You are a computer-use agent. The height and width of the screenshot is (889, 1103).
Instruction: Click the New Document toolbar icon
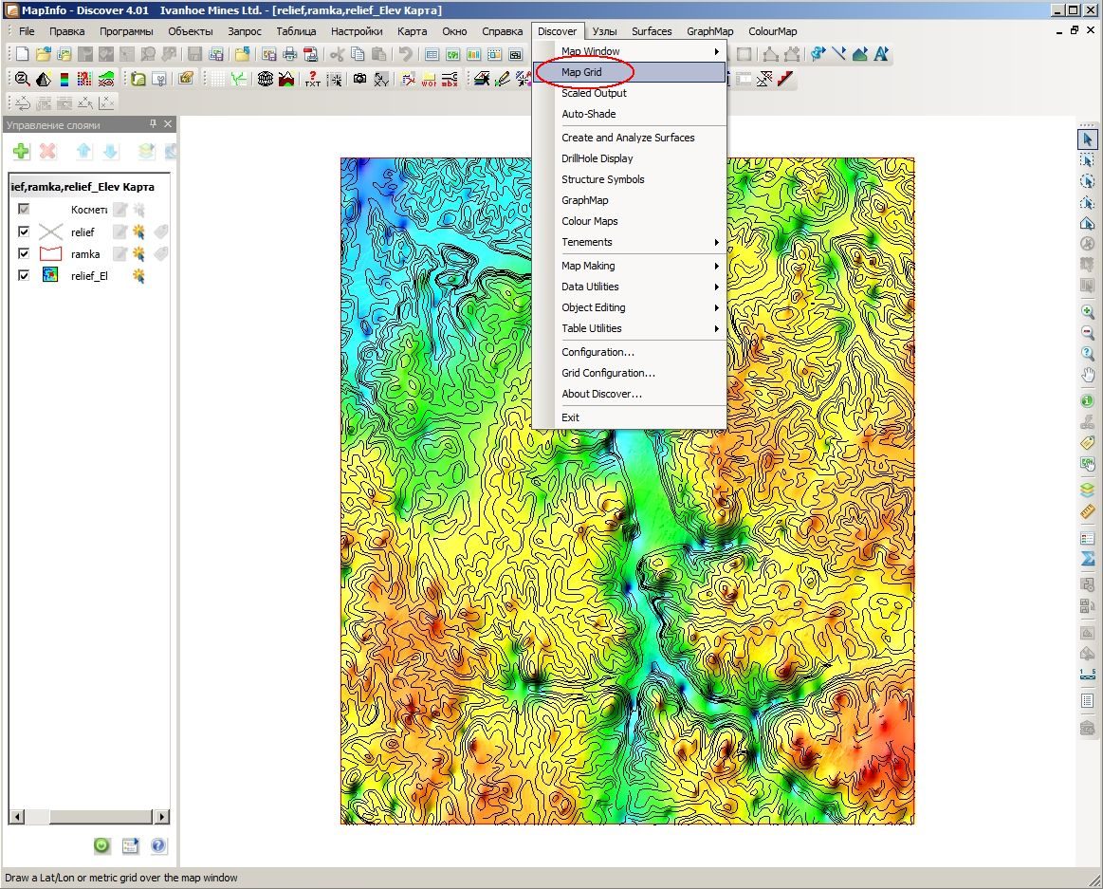22,54
